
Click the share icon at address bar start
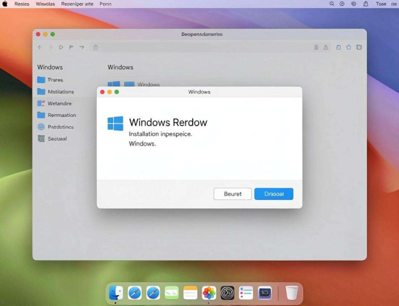pyautogui.click(x=96, y=47)
